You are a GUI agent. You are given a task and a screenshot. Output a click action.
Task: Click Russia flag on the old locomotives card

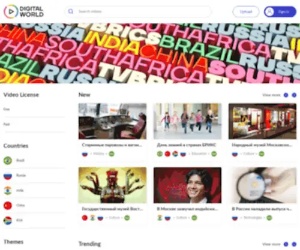pyautogui.click(x=85, y=154)
